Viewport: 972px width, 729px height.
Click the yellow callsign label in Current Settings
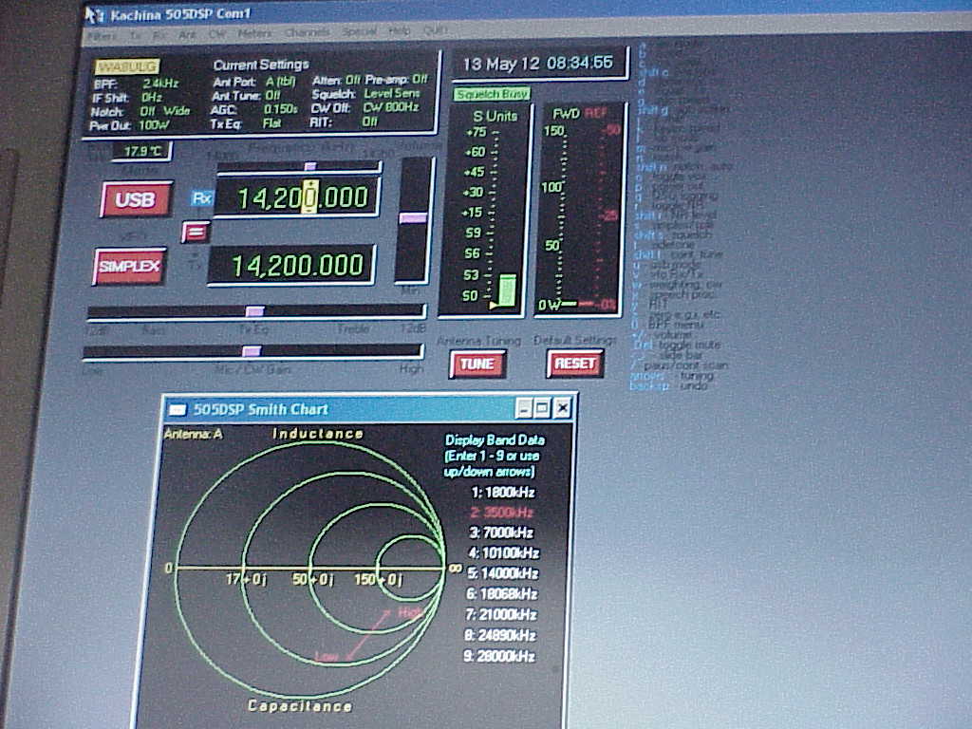127,66
